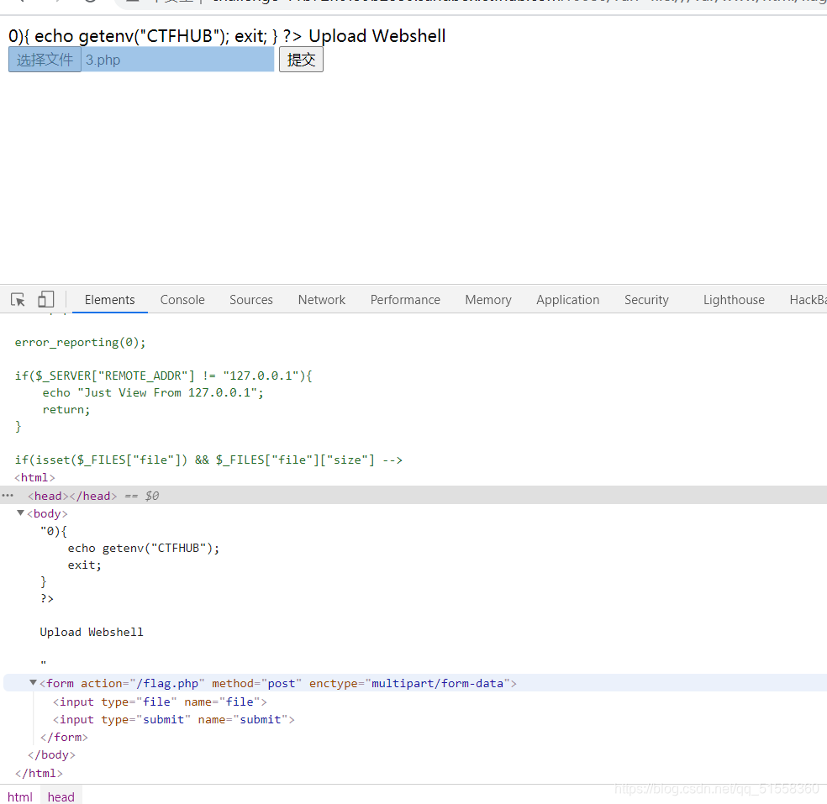Click the 选择文件 choose file button
This screenshot has width=827, height=804.
45,60
